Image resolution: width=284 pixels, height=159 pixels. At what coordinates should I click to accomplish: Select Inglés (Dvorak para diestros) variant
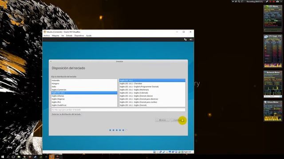152,99
